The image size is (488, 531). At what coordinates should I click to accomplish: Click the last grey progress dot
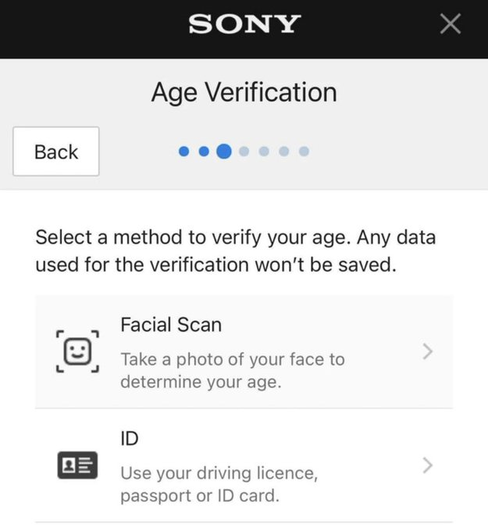click(x=304, y=151)
